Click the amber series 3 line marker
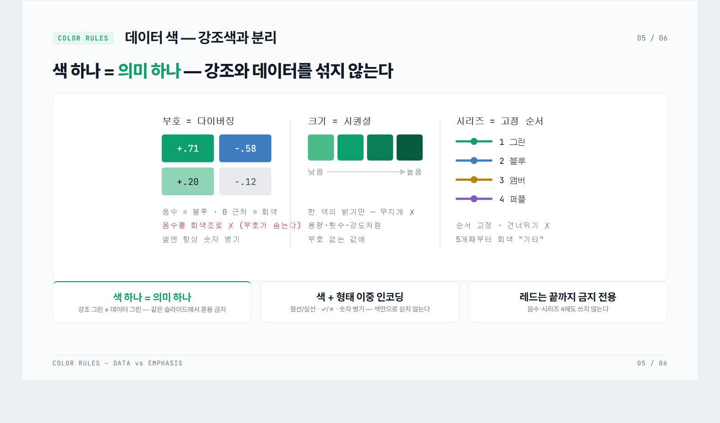 click(x=474, y=180)
